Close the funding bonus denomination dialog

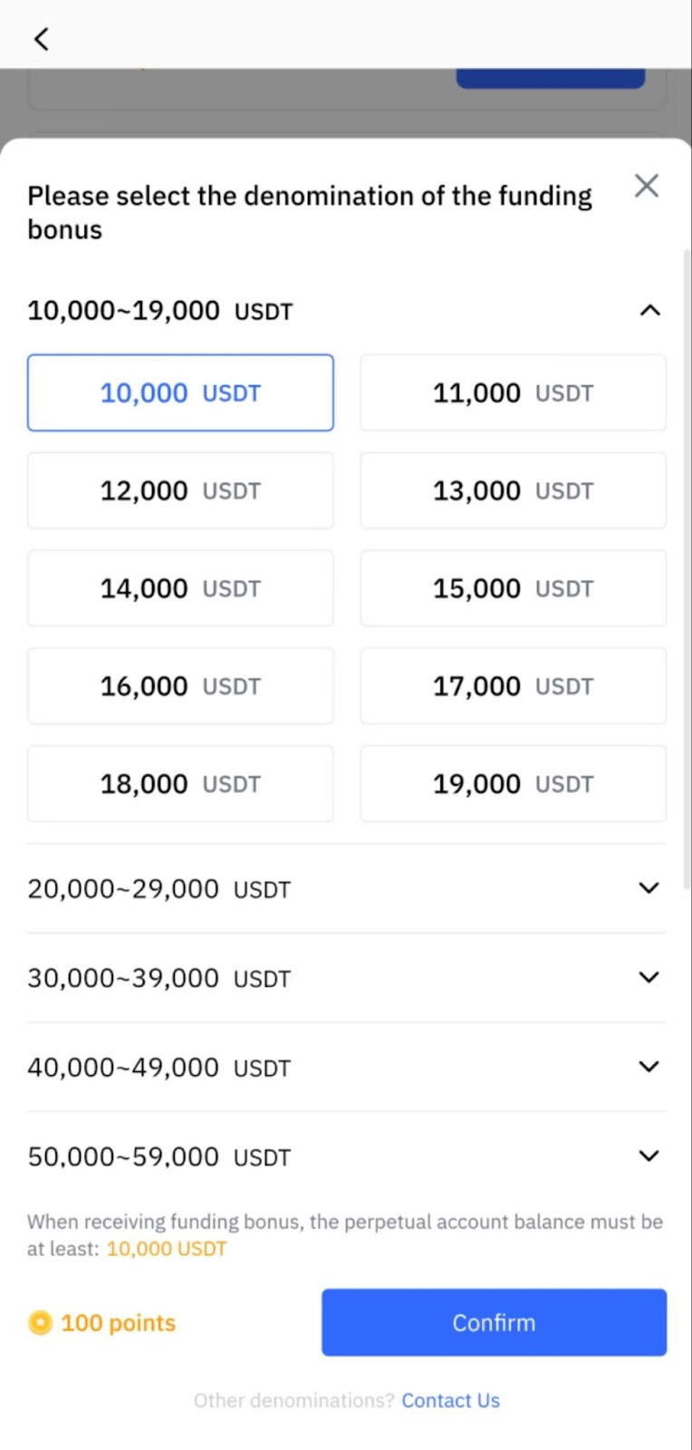pos(646,186)
